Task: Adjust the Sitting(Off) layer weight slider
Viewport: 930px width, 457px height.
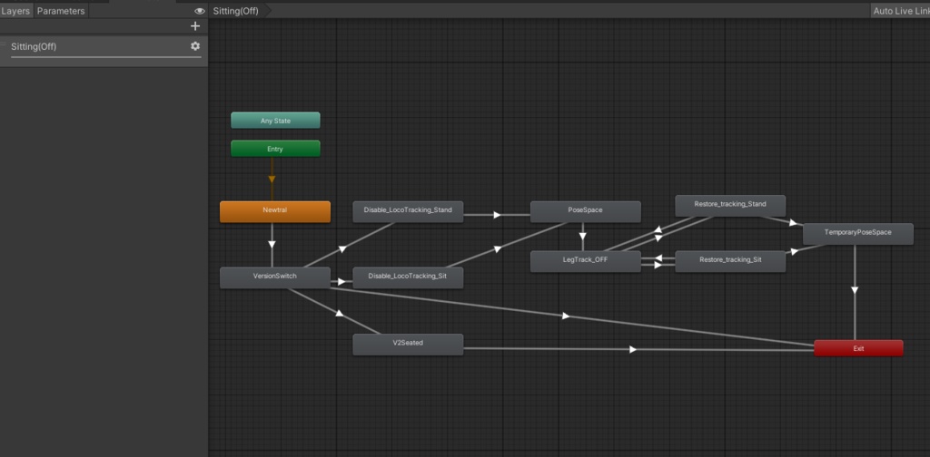Action: click(x=105, y=57)
